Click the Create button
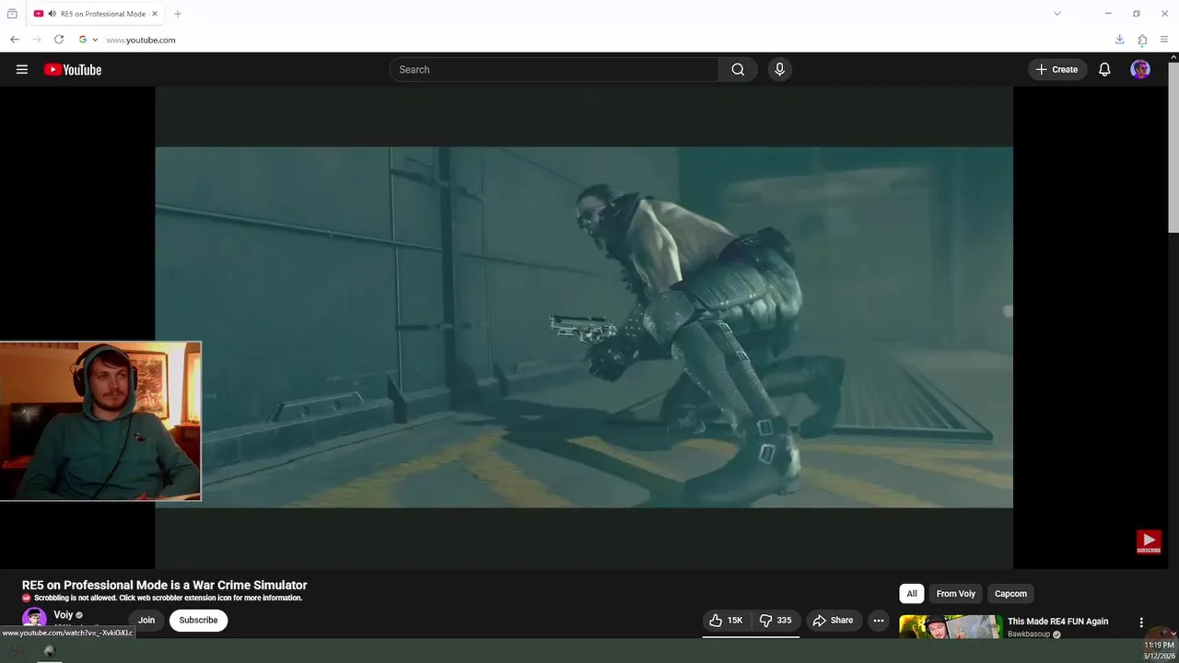This screenshot has height=663, width=1179. click(1056, 69)
